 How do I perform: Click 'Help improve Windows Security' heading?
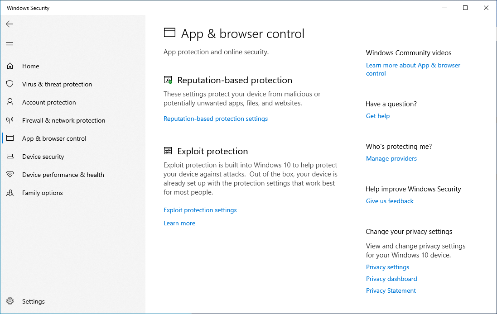(413, 189)
